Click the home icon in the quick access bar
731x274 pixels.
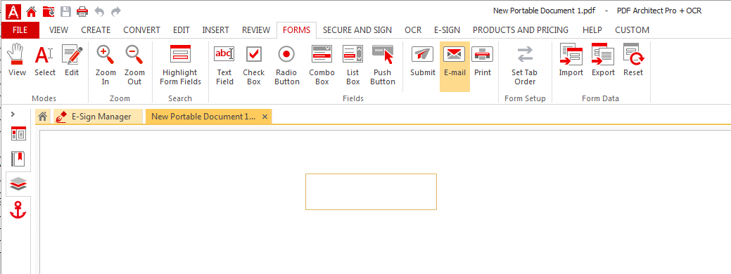(31, 11)
